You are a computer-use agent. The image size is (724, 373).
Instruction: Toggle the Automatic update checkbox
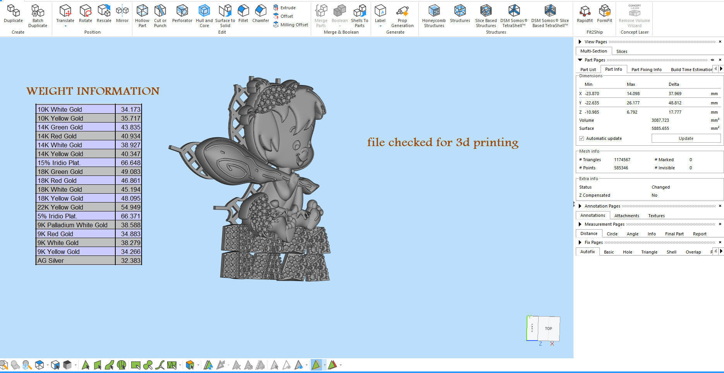pos(582,138)
